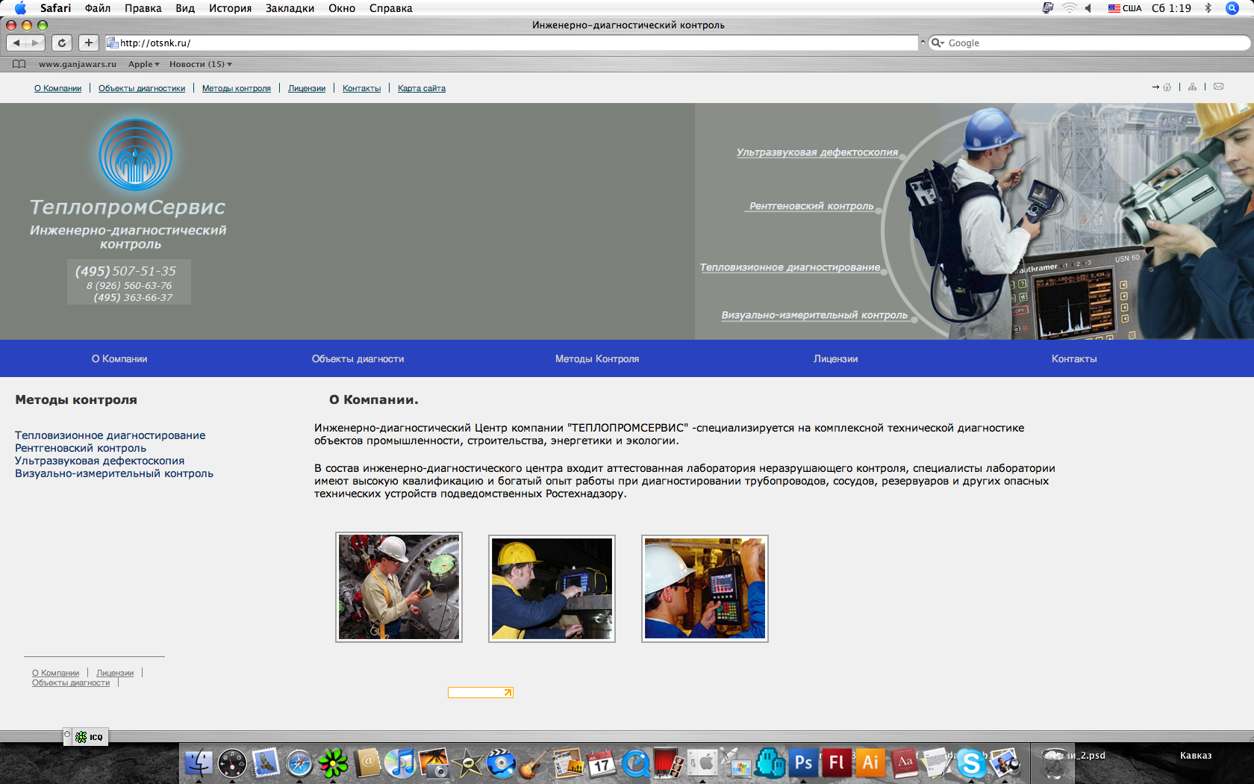Open the Файл menu
This screenshot has height=784, width=1254.
[x=98, y=8]
